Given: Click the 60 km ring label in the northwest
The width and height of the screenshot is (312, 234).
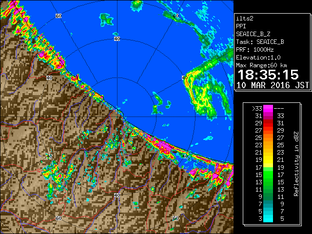Looking at the screenshot, I should (x=58, y=16).
